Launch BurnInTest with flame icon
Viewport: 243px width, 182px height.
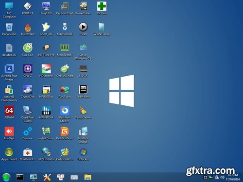(x=28, y=29)
